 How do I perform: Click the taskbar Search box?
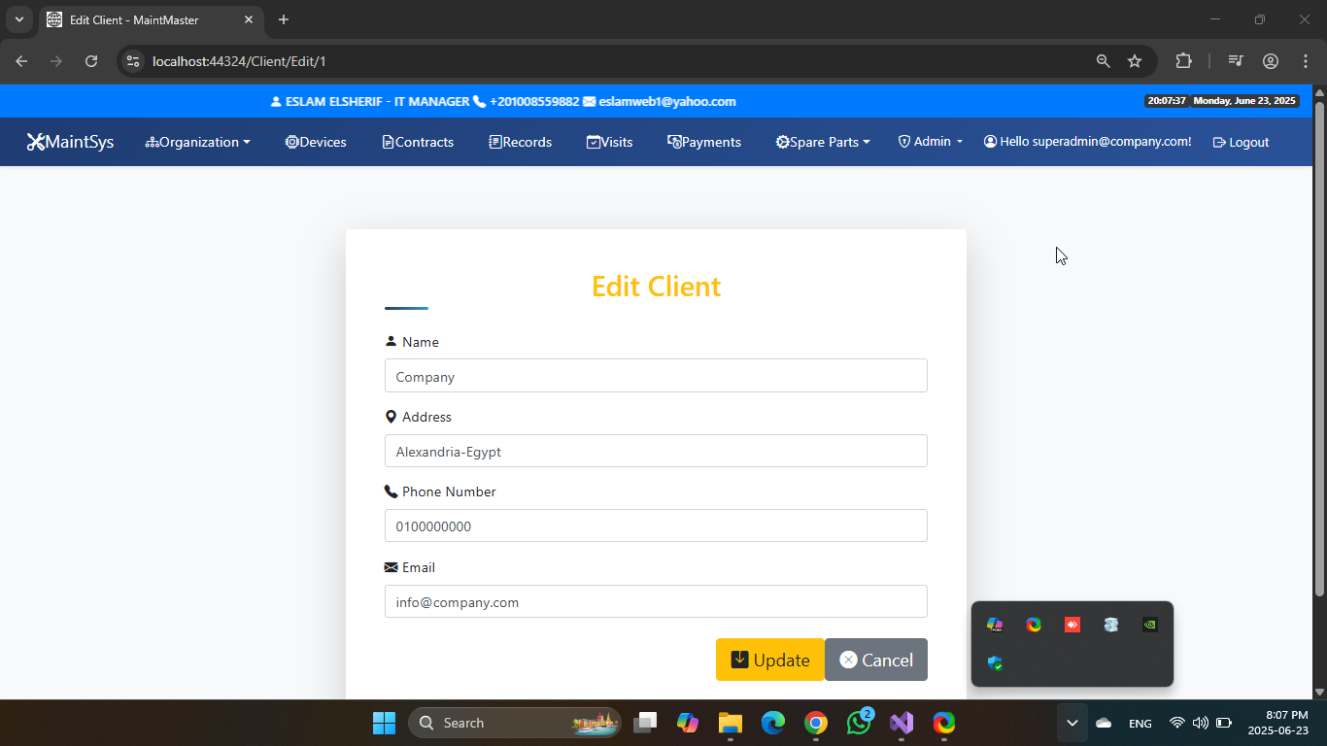click(x=515, y=723)
